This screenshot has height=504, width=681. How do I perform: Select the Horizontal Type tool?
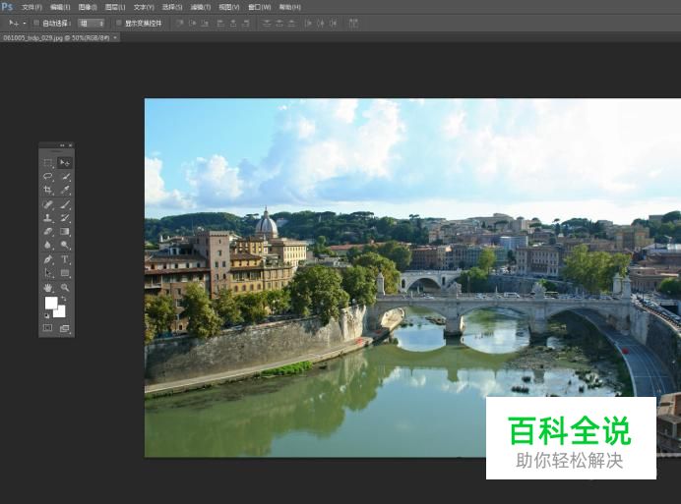coord(65,259)
